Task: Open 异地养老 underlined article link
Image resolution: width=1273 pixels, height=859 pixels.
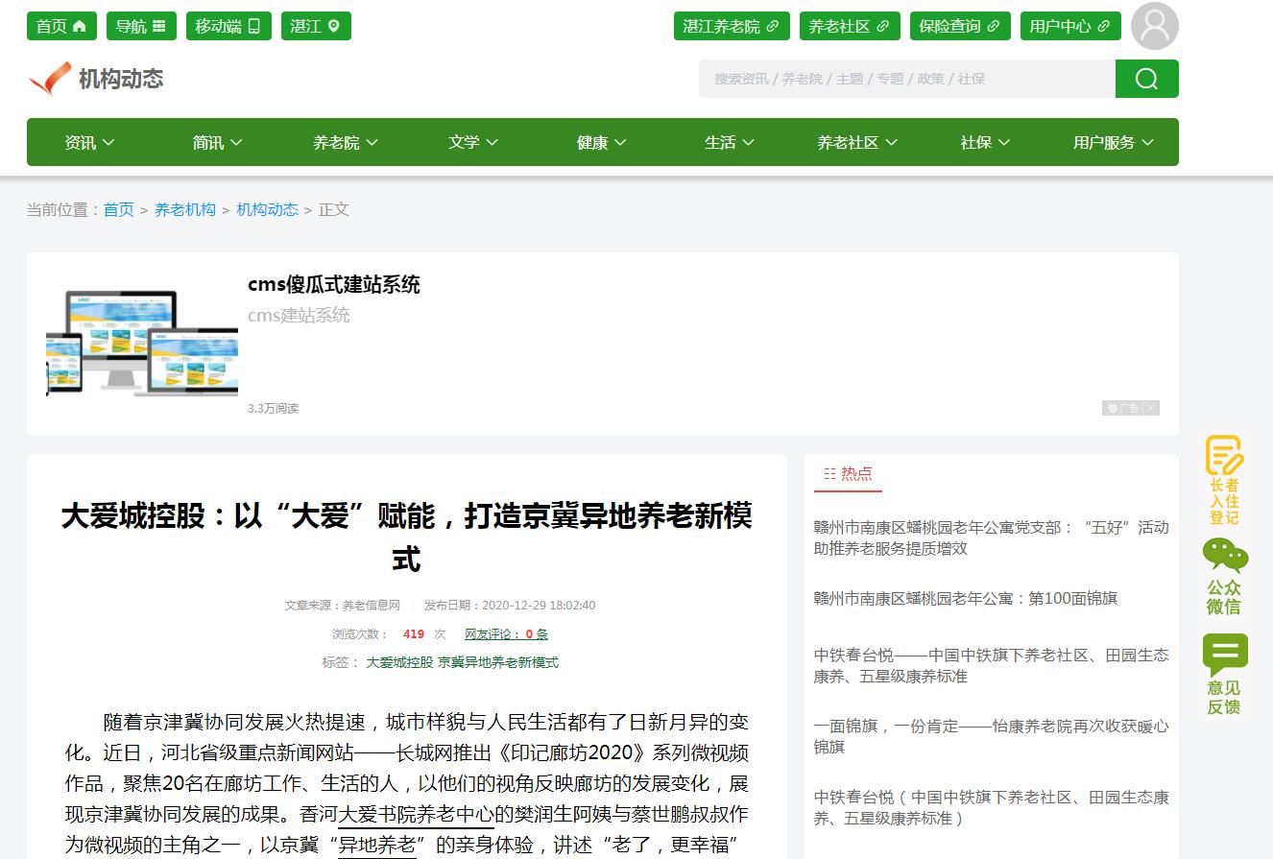Action: click(x=377, y=845)
